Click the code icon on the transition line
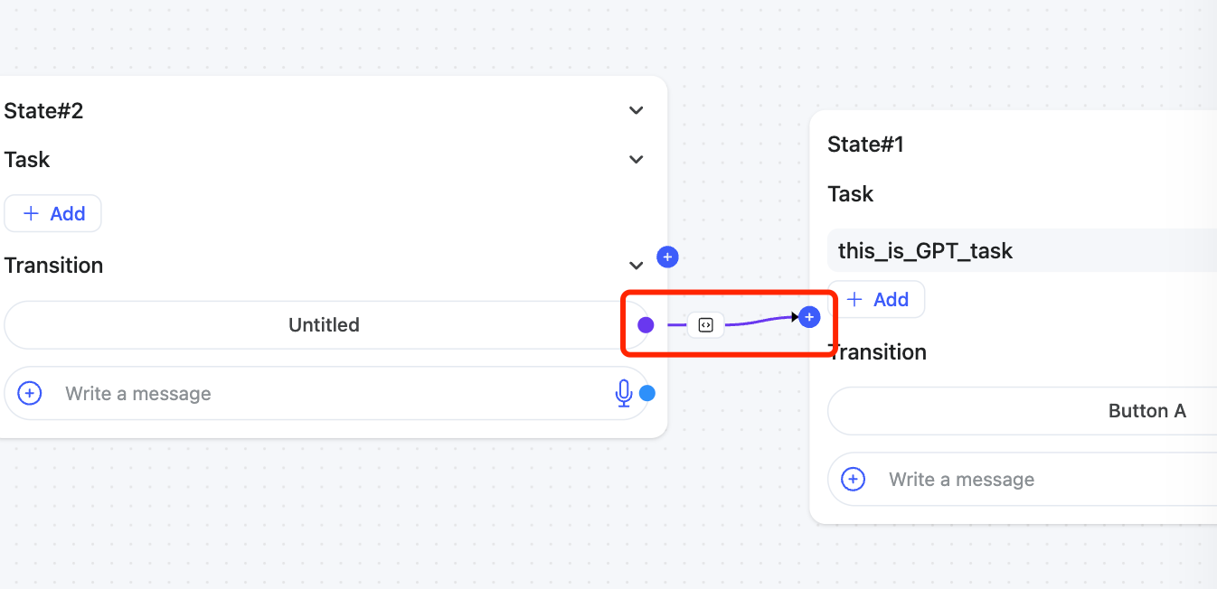 point(706,325)
